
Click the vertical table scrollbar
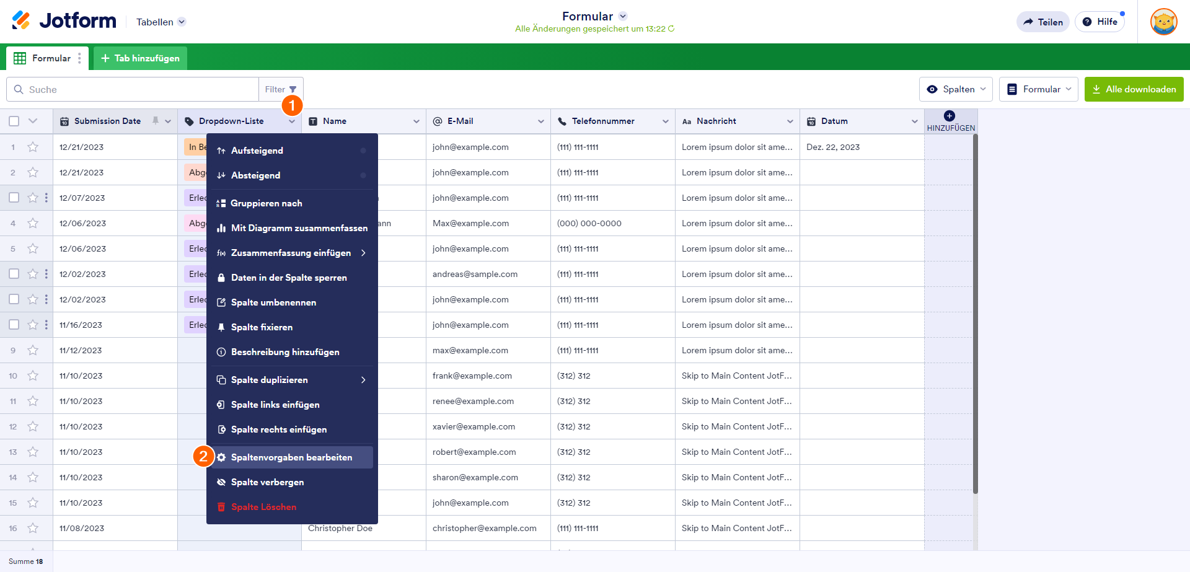click(x=975, y=310)
